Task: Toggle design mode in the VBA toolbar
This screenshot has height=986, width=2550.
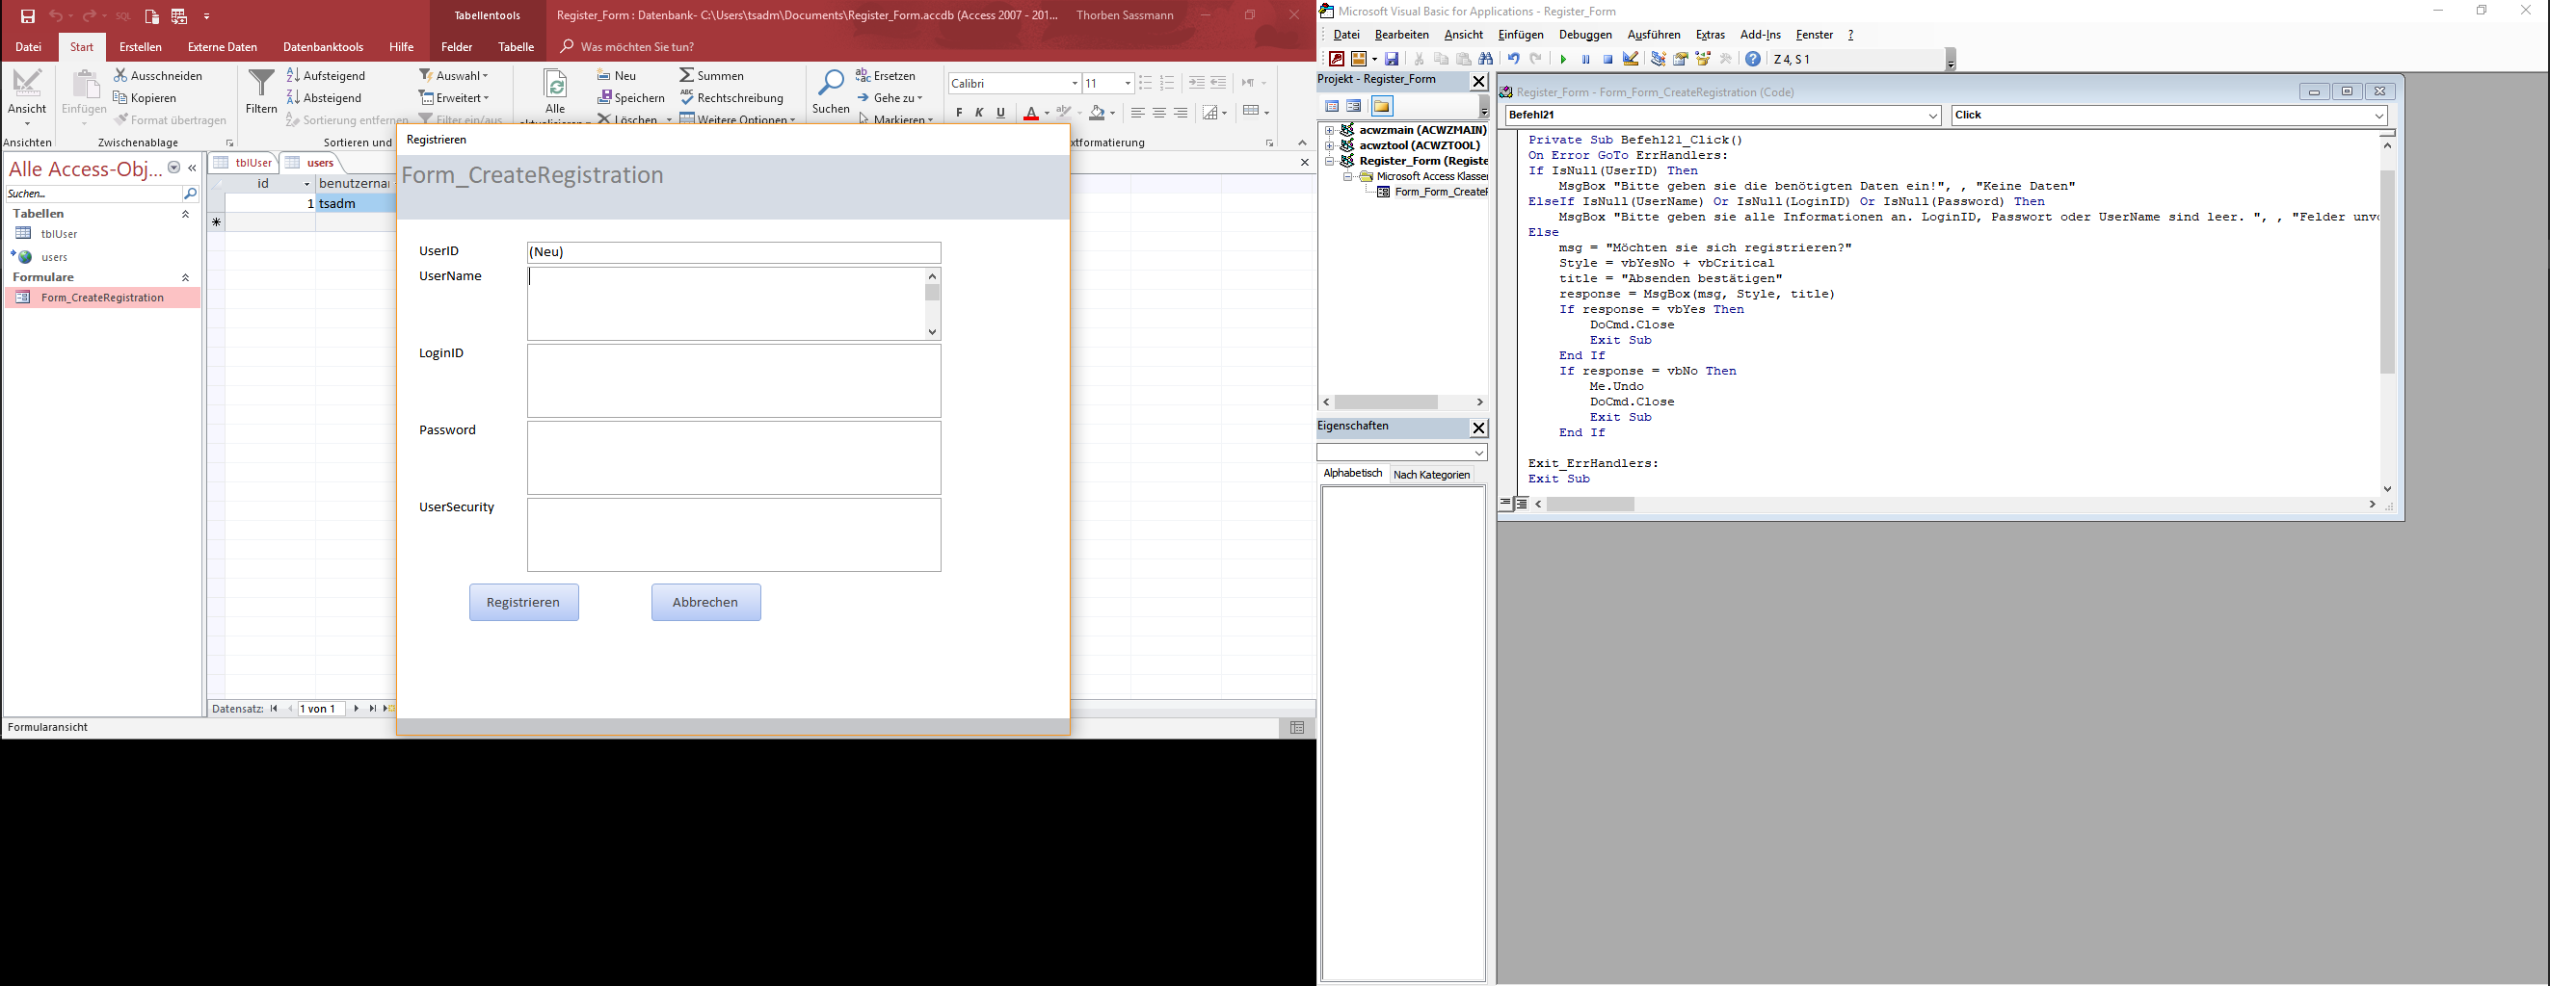Action: tap(1632, 60)
